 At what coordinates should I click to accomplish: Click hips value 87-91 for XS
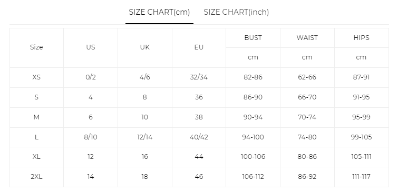pyautogui.click(x=361, y=77)
